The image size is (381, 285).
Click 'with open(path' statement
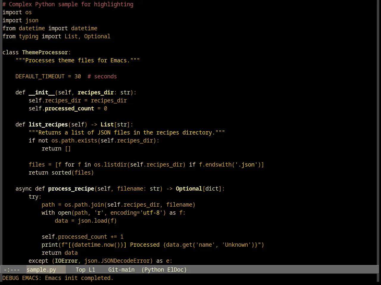coord(65,213)
